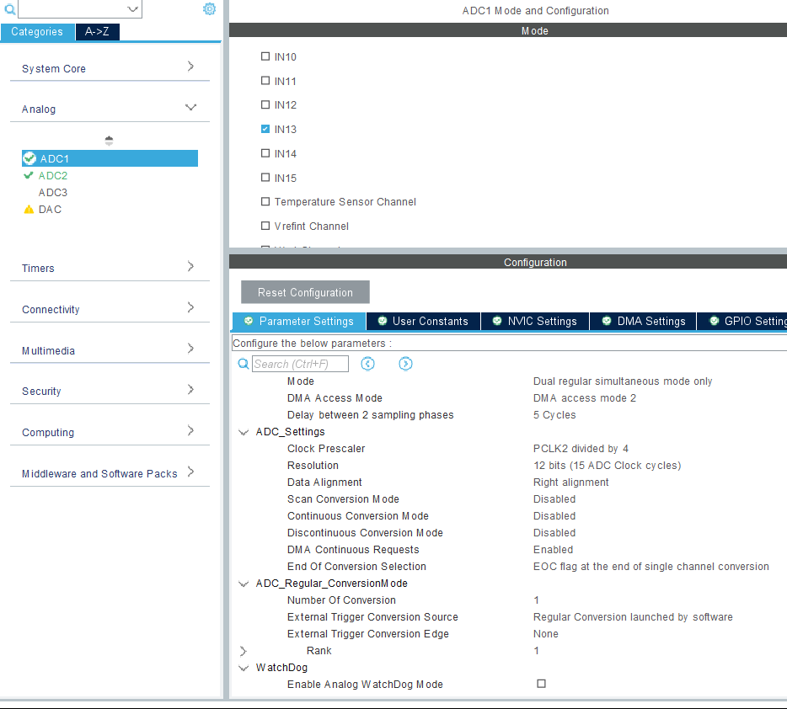Go to next search result arrow
Viewport: 787px width, 709px height.
(405, 364)
